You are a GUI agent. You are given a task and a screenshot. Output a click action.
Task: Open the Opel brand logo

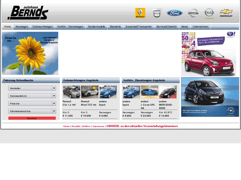209,14
